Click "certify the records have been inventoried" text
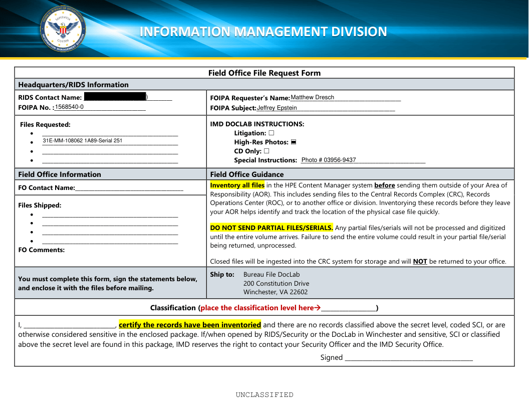Image resolution: width=529 pixels, height=409 pixels. [x=190, y=325]
